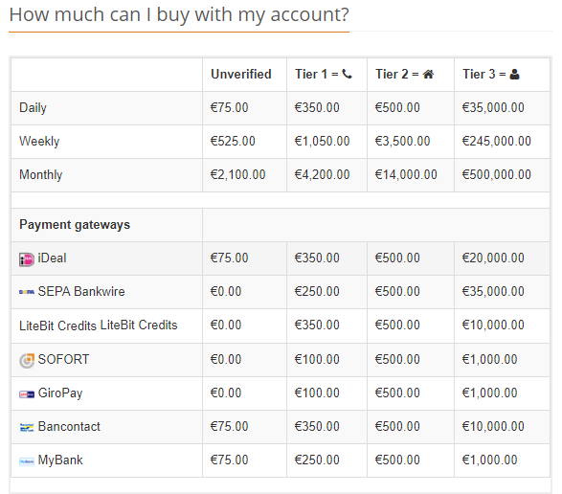Image resolution: width=562 pixels, height=494 pixels.
Task: Click the 'How much can I buy' heading
Action: pos(179,14)
